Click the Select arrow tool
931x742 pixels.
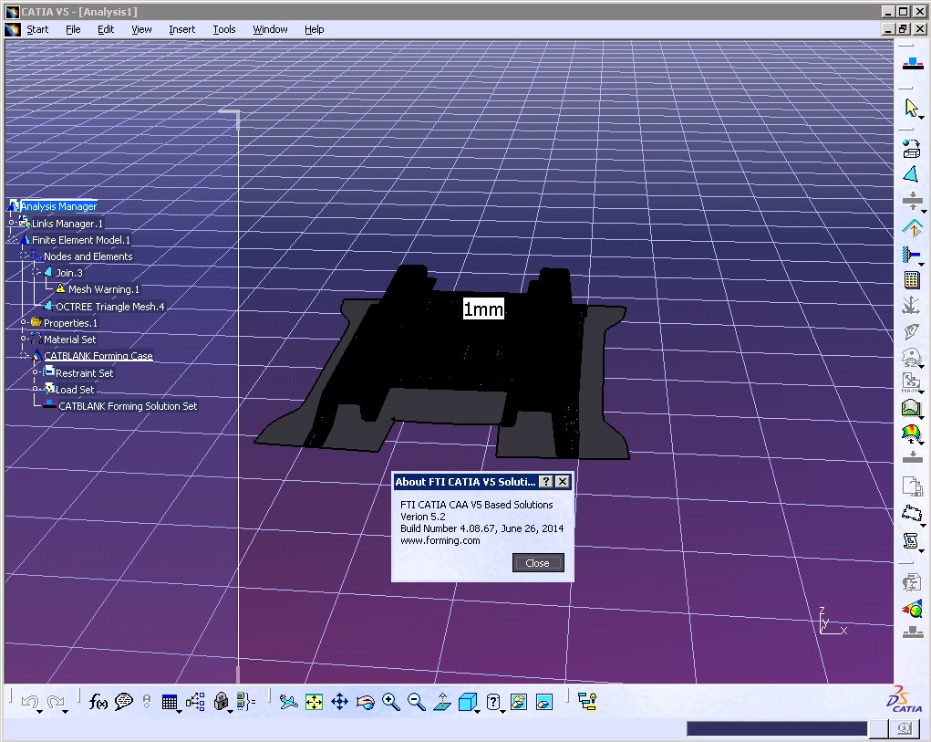(912, 108)
